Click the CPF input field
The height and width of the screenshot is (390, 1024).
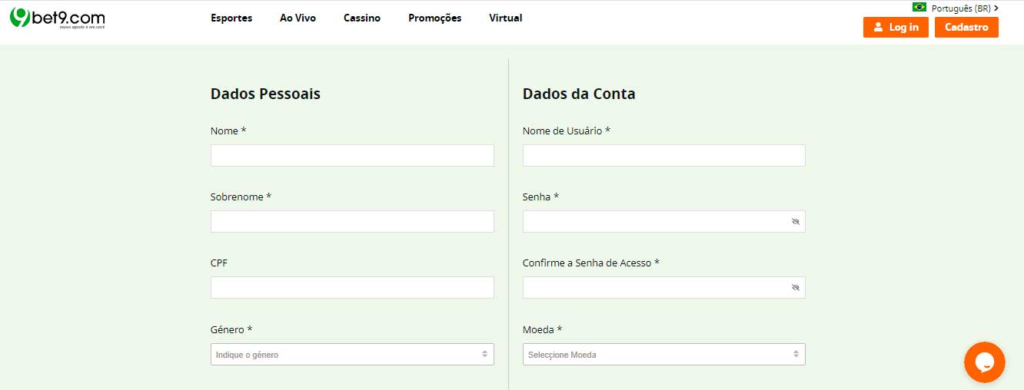click(x=352, y=288)
